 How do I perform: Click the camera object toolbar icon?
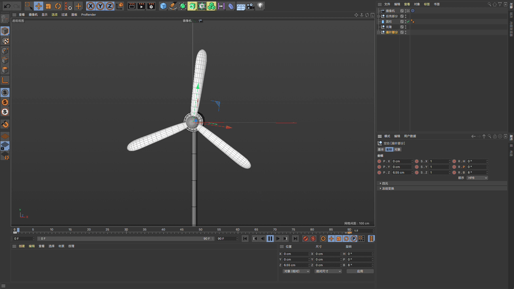point(251,6)
